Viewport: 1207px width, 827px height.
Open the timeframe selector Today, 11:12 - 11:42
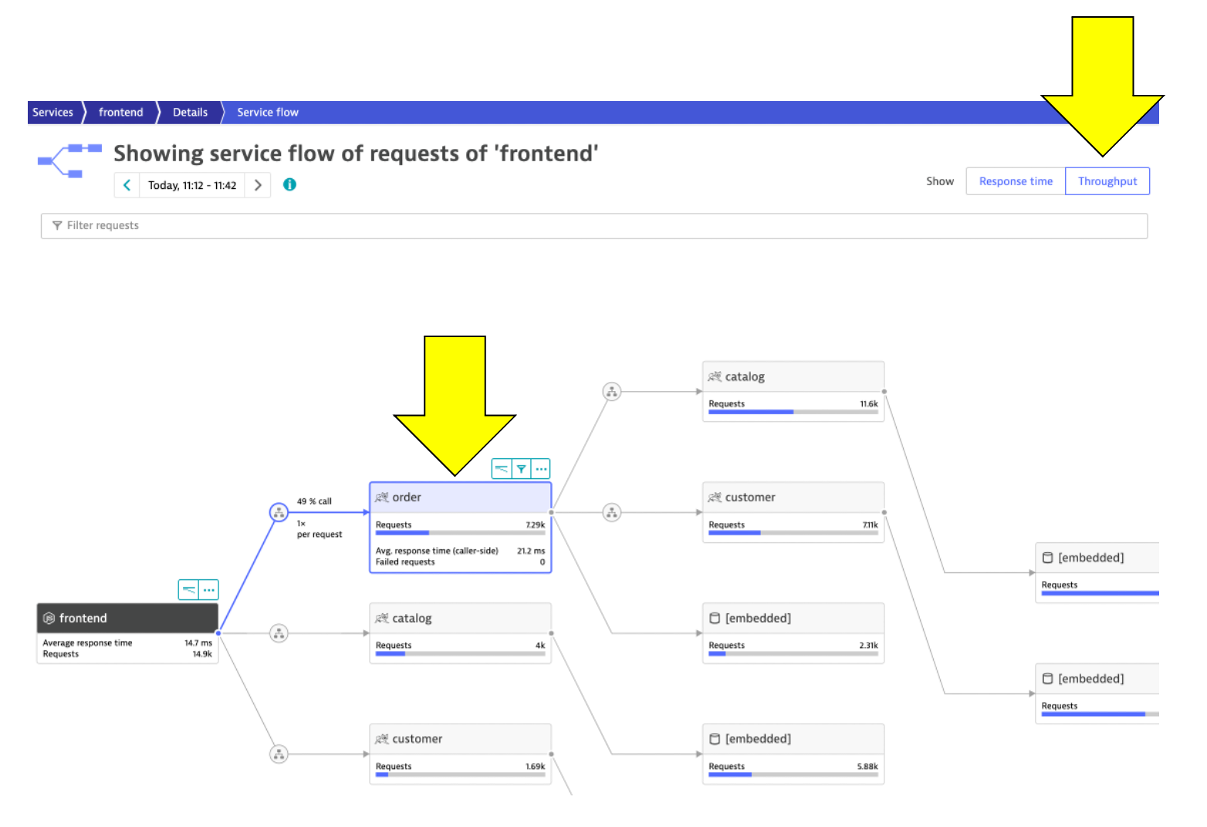tap(192, 185)
